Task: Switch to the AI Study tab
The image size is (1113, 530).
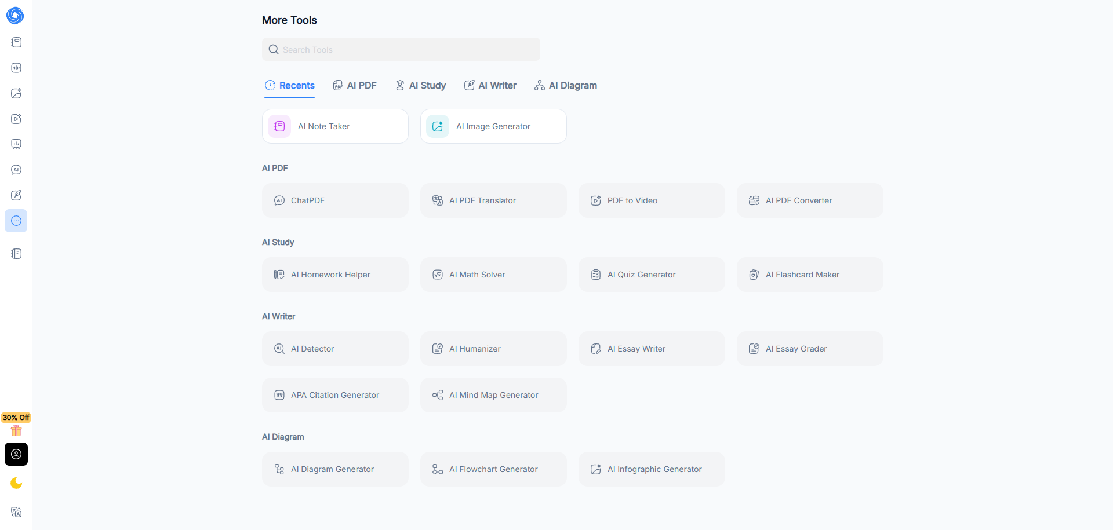Action: pyautogui.click(x=420, y=86)
